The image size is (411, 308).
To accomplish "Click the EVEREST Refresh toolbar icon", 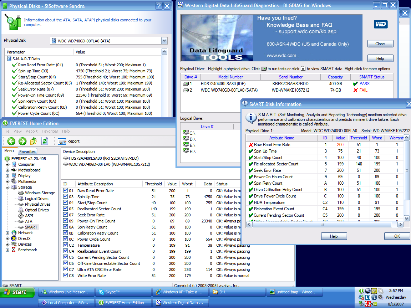I will point(45,141).
